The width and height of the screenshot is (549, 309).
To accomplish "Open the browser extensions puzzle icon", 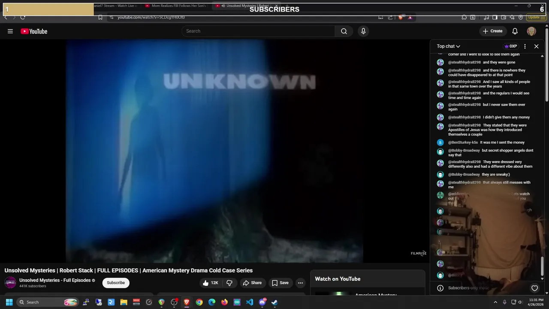I will (464, 17).
